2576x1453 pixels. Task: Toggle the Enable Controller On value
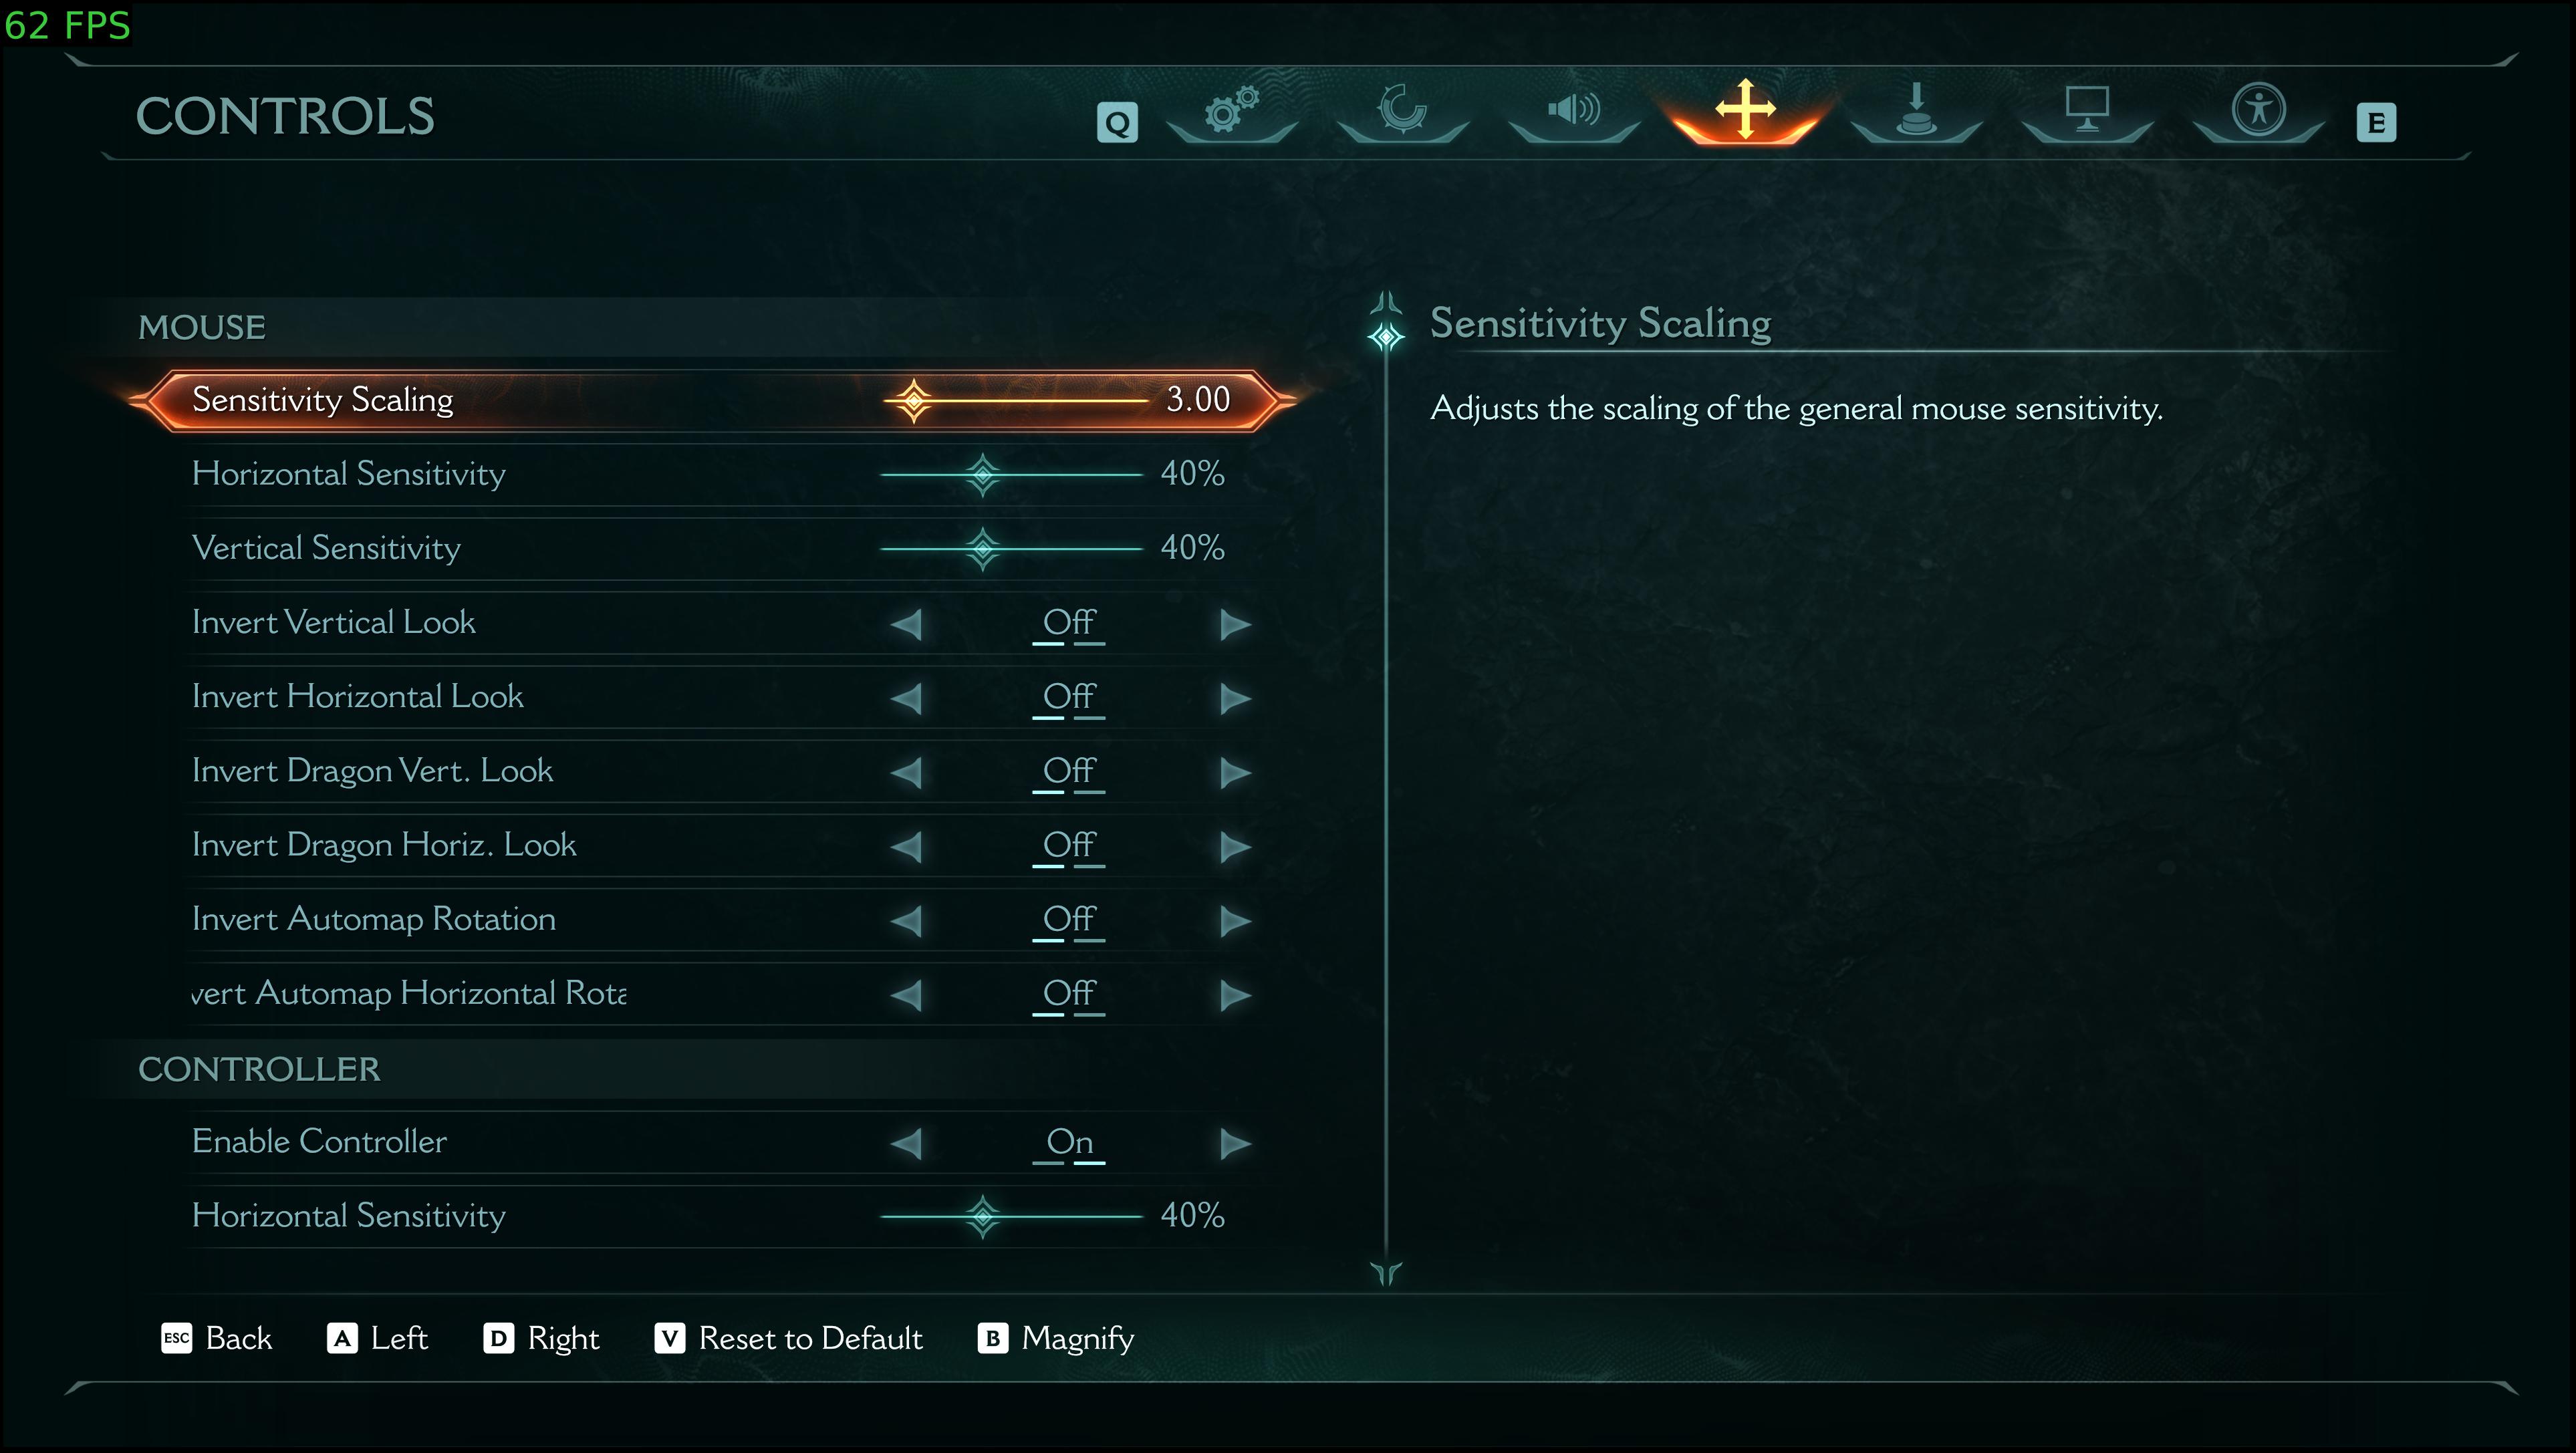(x=1068, y=1142)
